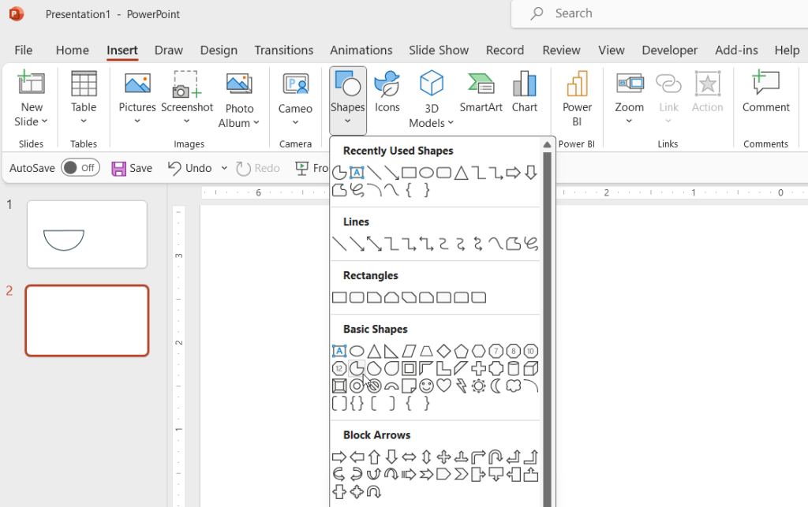Select the Smiley Face shape

click(426, 386)
